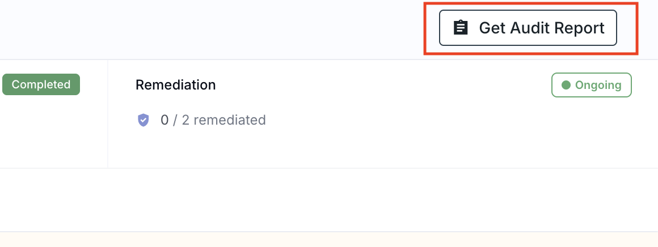Click the "2" total in remediated count

(x=185, y=120)
